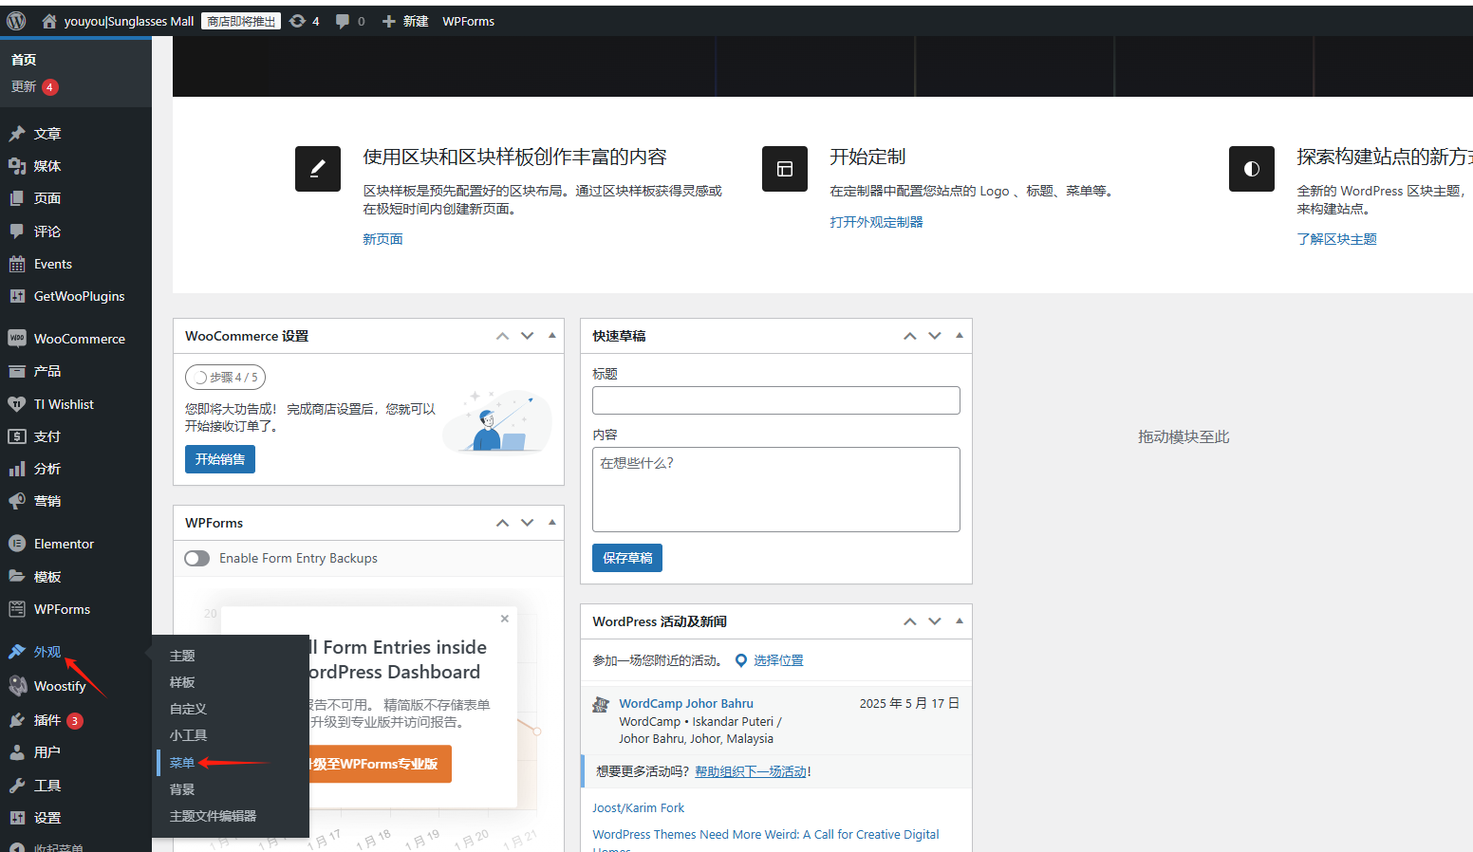Screen dimensions: 1473x852
Task: Select 菜单 from the 外观 submenu
Action: click(182, 762)
